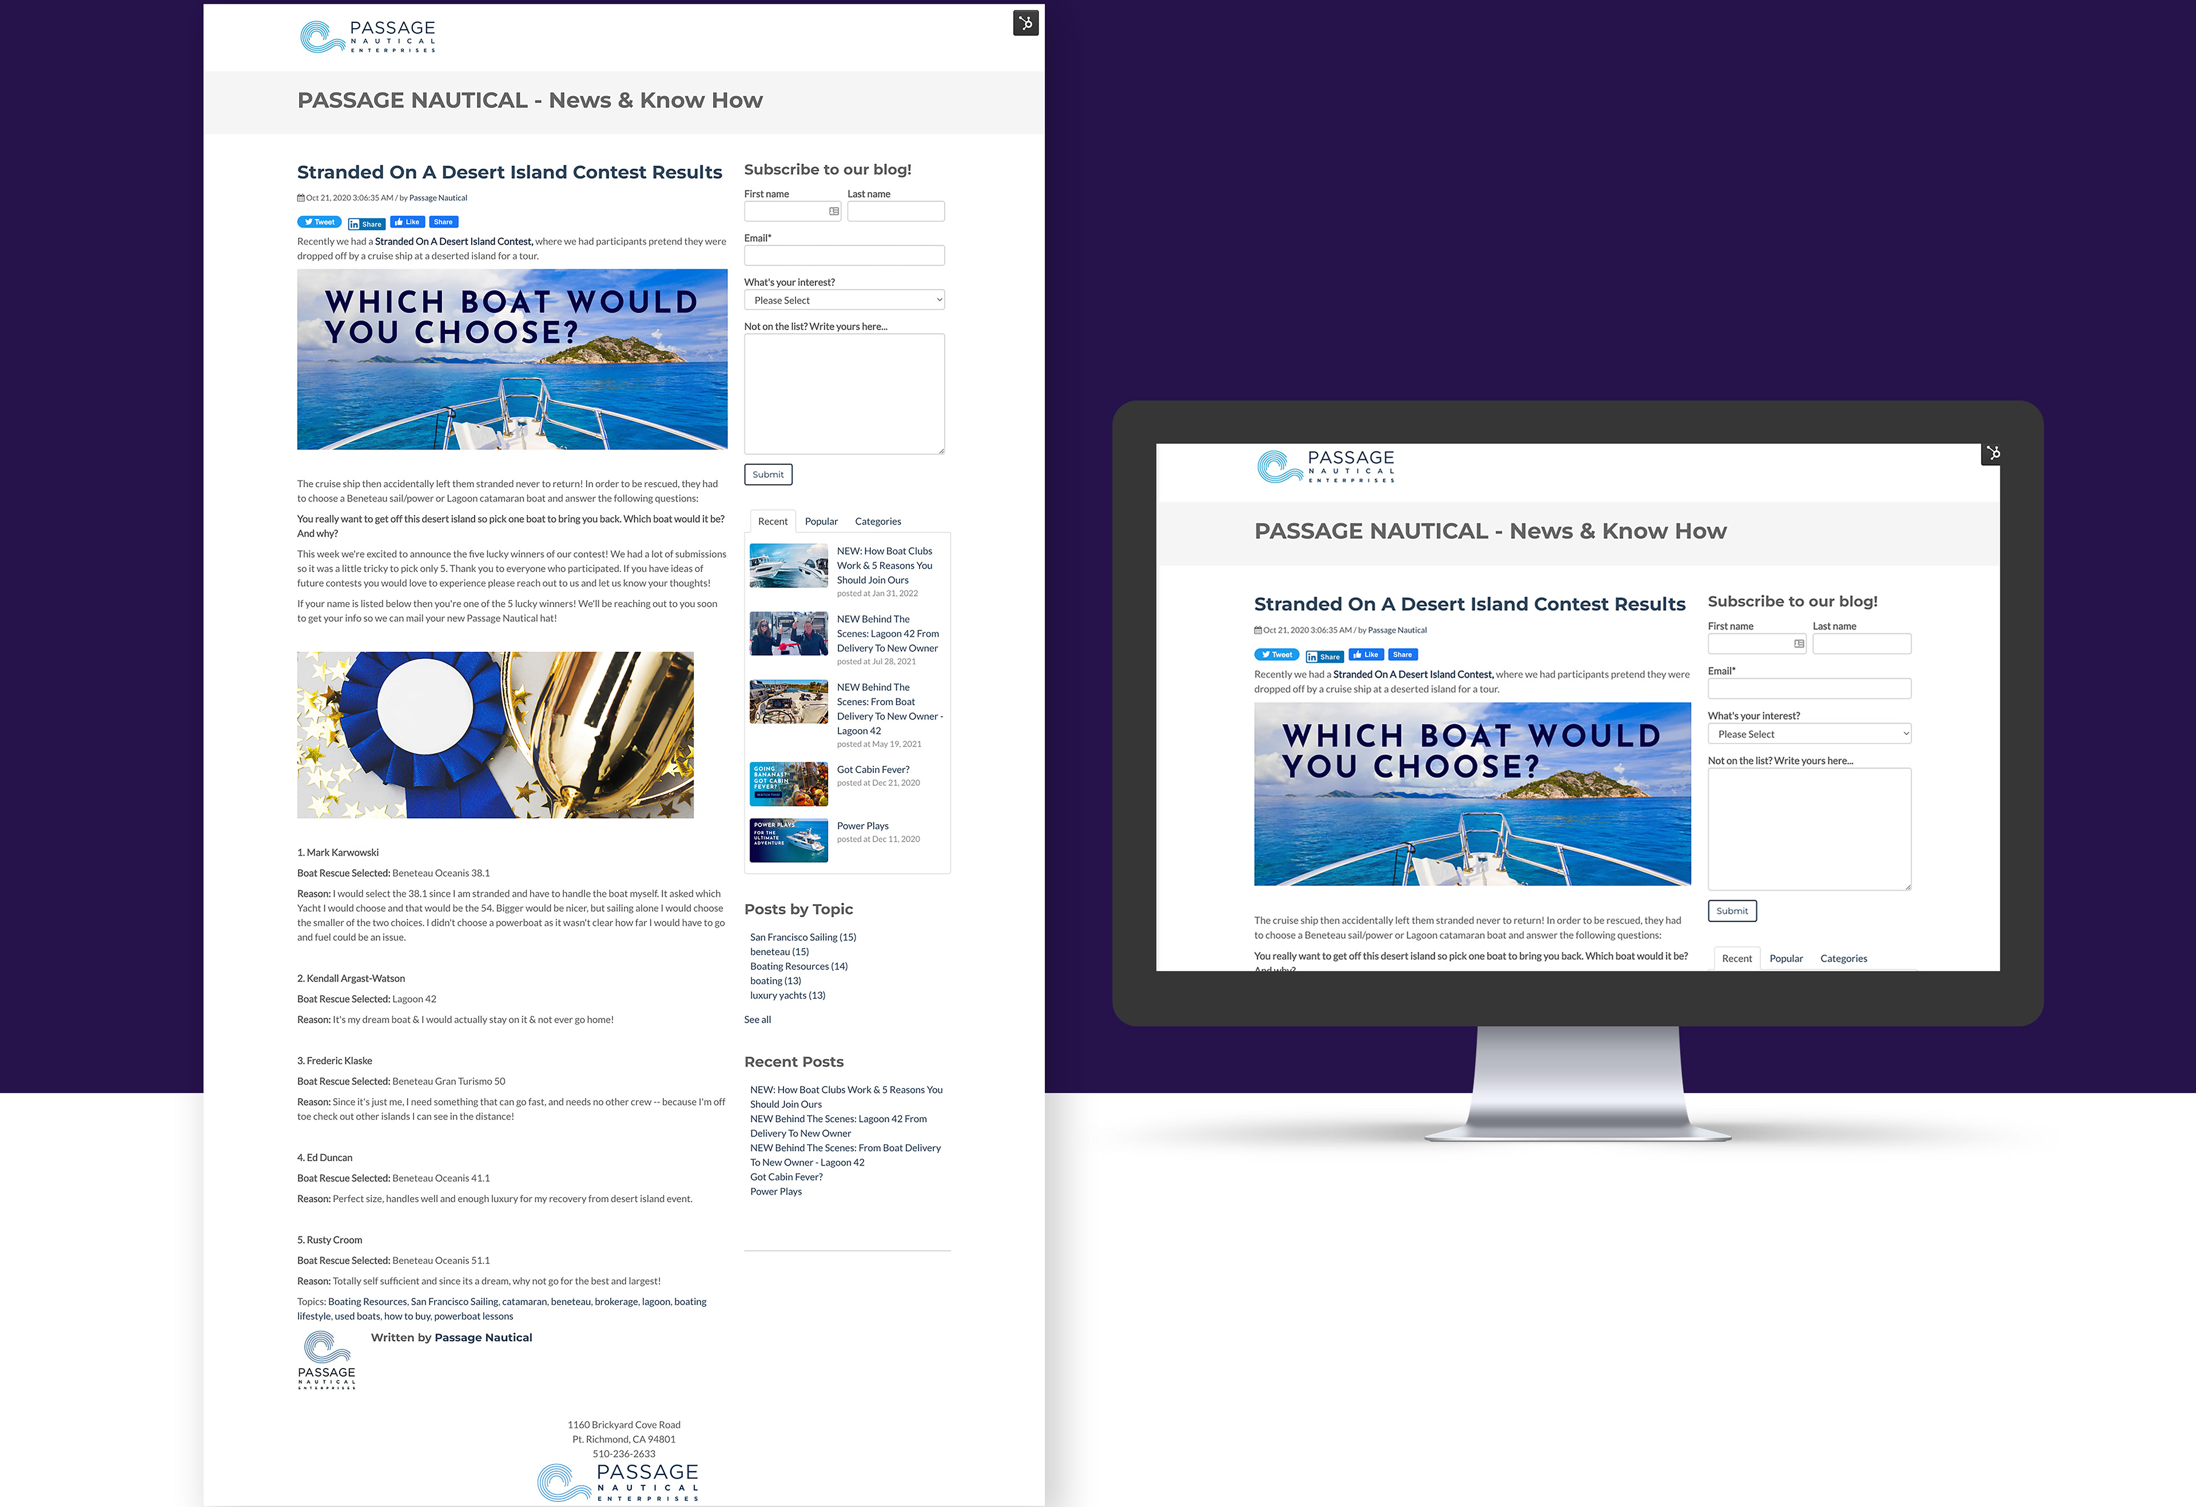Viewport: 2196px width, 1507px height.
Task: Click the 'Which boat would you choose' image, full-page view
Action: 512,359
